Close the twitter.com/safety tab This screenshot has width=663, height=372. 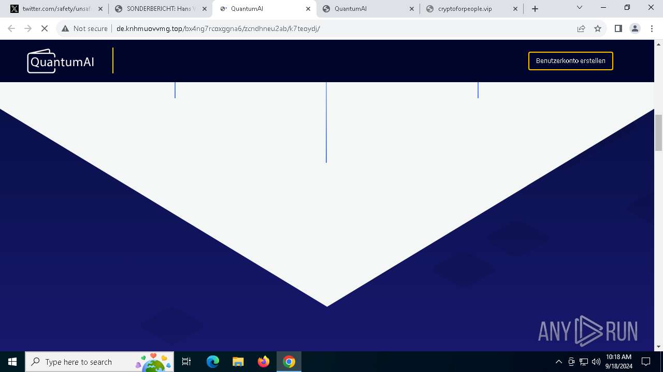(100, 9)
